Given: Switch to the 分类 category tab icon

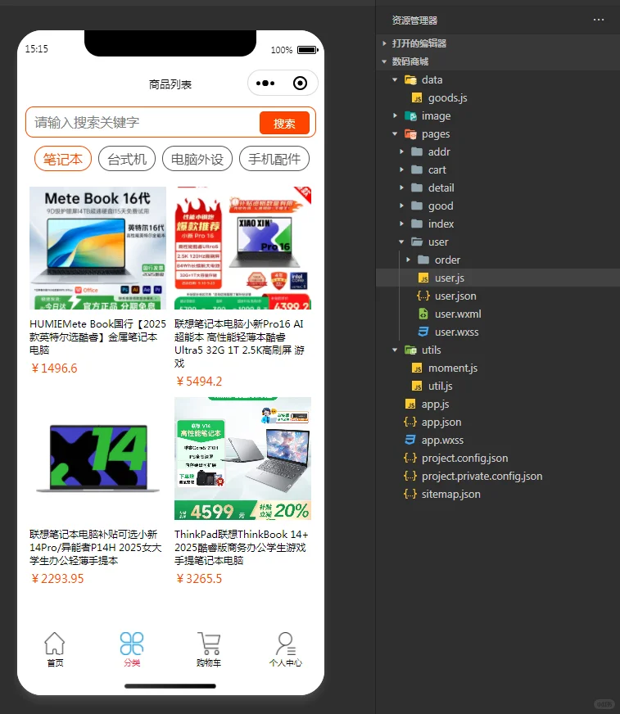Looking at the screenshot, I should [x=132, y=644].
